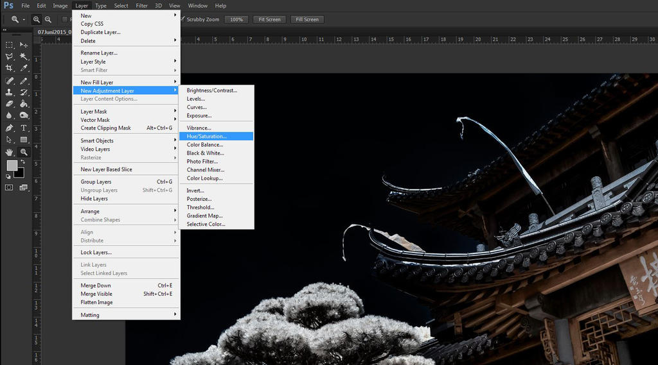Select the Rectangle shape tool

pyautogui.click(x=24, y=140)
